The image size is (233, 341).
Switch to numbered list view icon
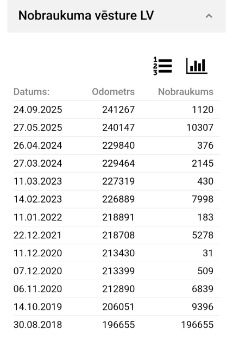point(162,66)
